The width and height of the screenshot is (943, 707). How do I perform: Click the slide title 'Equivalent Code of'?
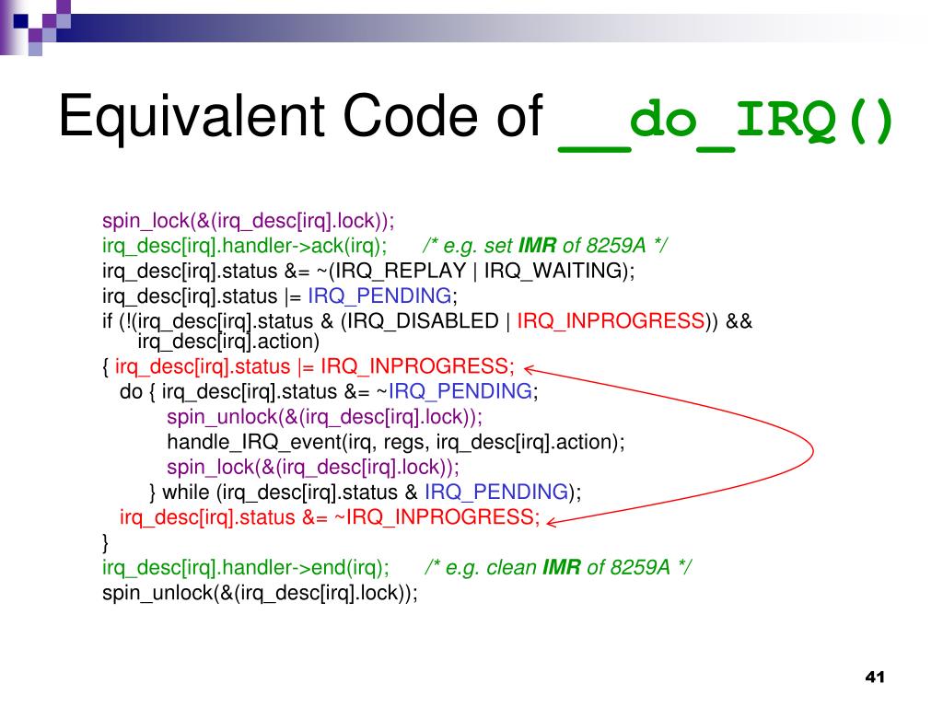tap(301, 115)
